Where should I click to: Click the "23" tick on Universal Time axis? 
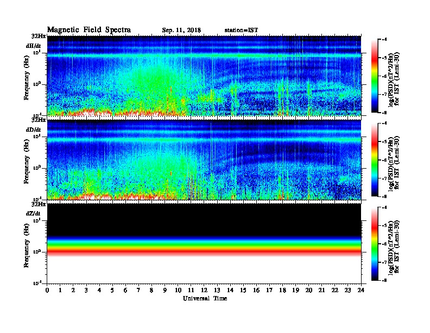(x=347, y=291)
